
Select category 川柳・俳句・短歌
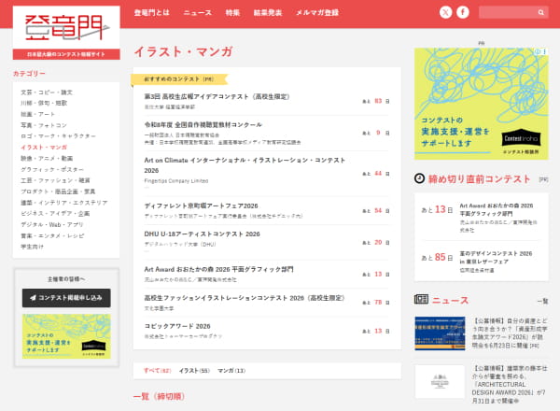tap(44, 103)
